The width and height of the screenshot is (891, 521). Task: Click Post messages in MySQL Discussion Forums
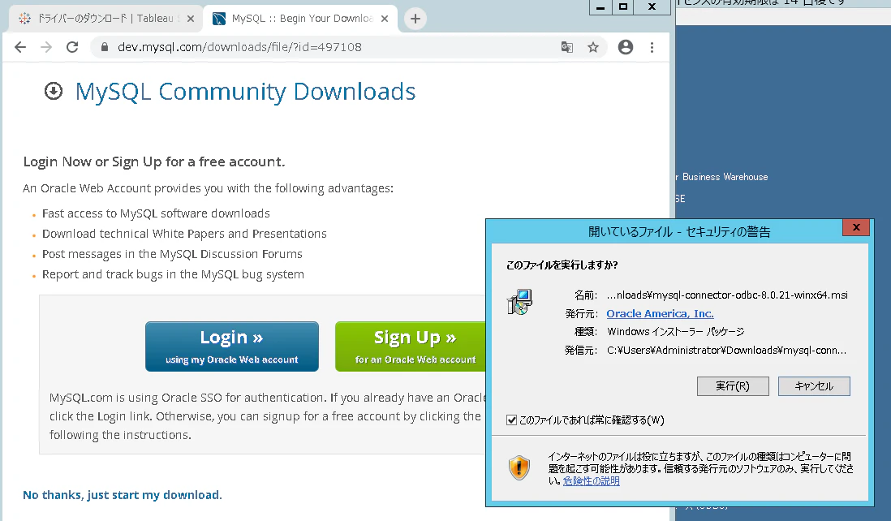172,254
